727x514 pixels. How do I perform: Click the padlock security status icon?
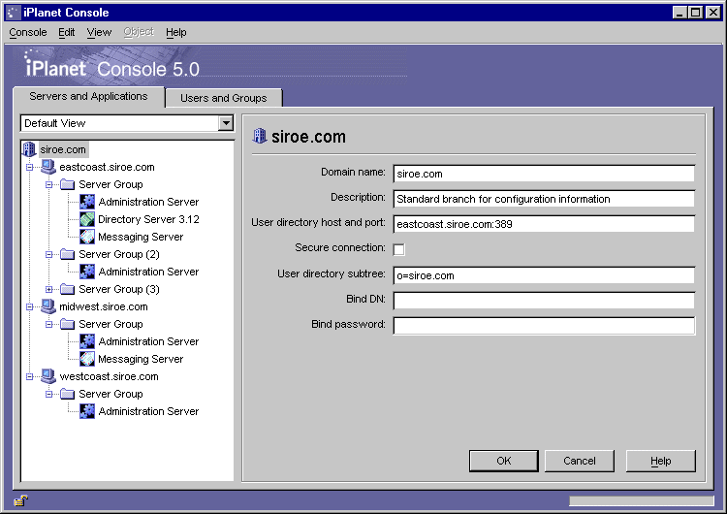pos(21,500)
